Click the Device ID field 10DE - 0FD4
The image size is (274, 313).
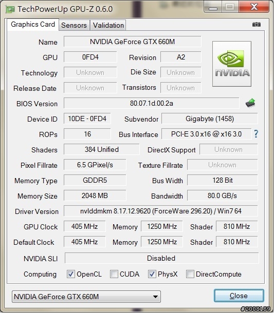pyautogui.click(x=87, y=119)
